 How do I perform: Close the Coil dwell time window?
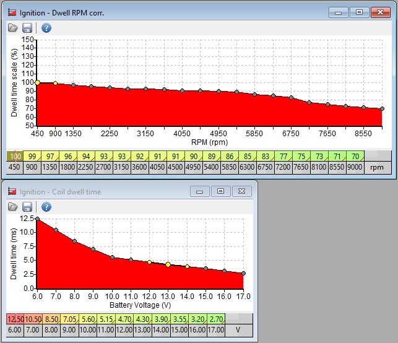[x=241, y=192]
